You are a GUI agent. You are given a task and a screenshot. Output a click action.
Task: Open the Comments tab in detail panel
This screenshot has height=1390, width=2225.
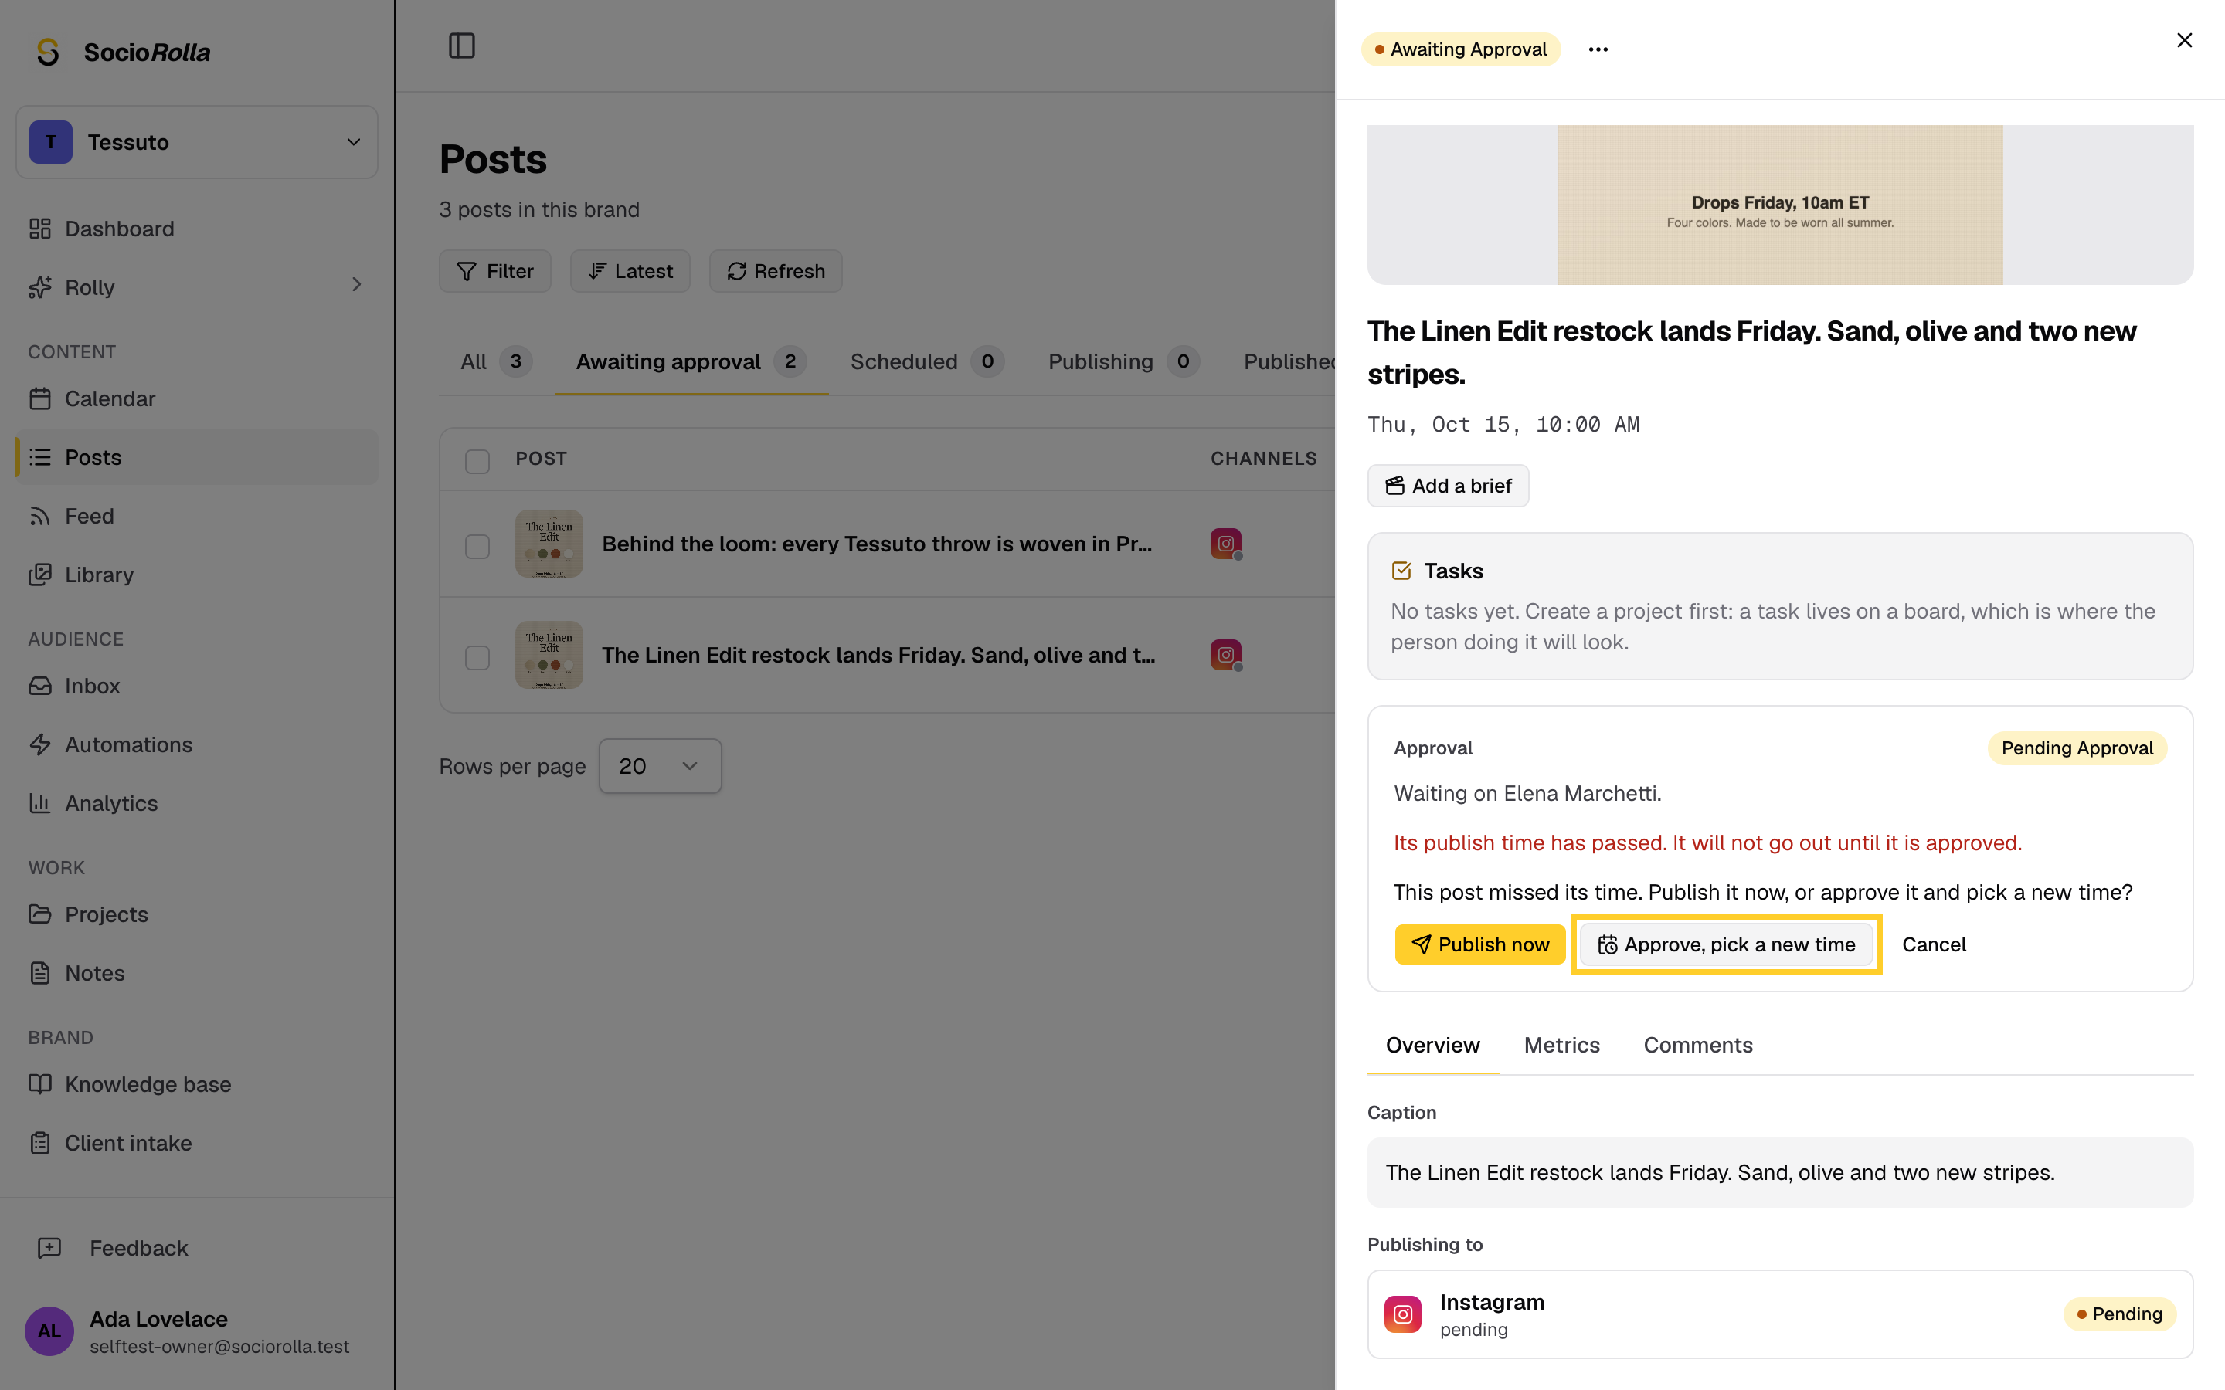point(1697,1046)
